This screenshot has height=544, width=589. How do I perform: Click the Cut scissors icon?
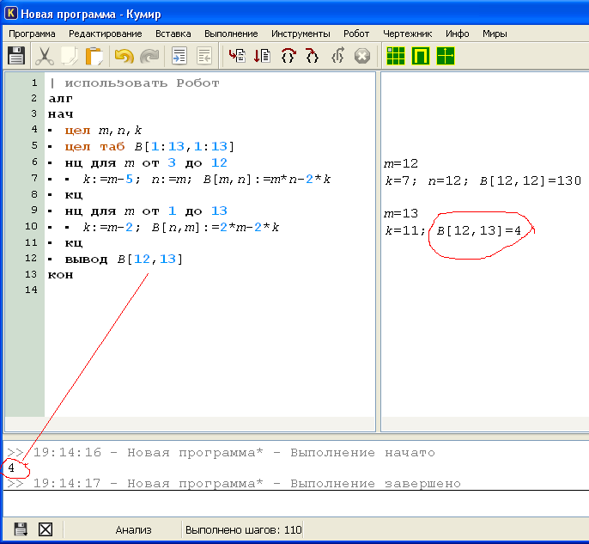coord(44,57)
